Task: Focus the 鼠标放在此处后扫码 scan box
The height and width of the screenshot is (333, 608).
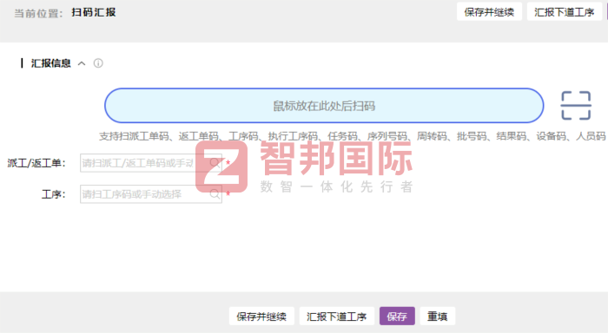Action: coord(324,105)
